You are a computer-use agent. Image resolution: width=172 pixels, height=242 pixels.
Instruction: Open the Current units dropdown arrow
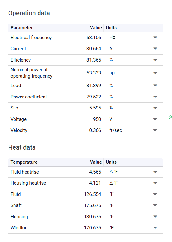tap(155, 49)
